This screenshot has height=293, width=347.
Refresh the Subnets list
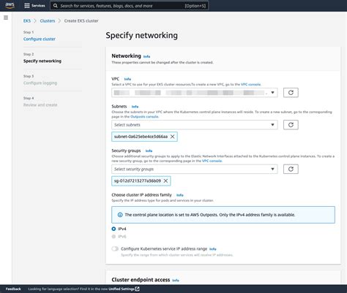tap(291, 125)
